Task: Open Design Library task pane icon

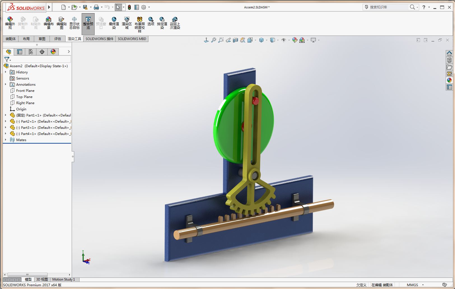Action: (x=449, y=60)
